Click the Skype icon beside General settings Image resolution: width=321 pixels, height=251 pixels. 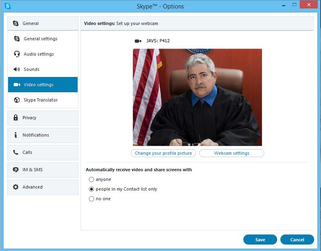(x=17, y=39)
